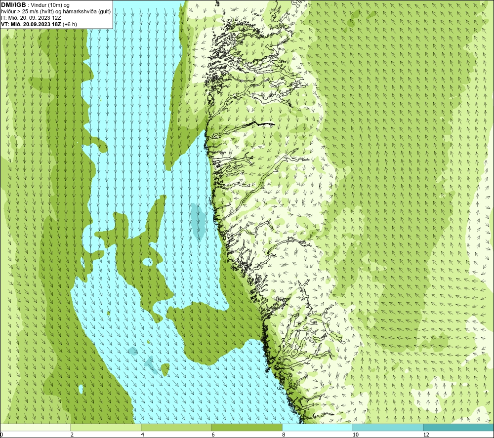This screenshot has width=494, height=438.
Task: Click the above-12 m/s teal legend swatch
Action: 458,427
